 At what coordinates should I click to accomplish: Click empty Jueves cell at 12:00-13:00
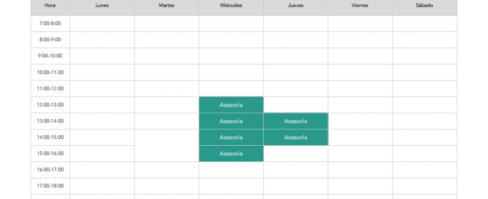296,104
